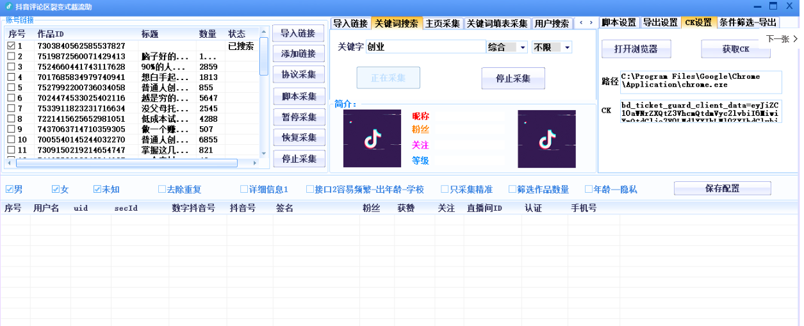The width and height of the screenshot is (804, 326).
Task: Switch to the 关键词搜索 tab
Action: [397, 24]
